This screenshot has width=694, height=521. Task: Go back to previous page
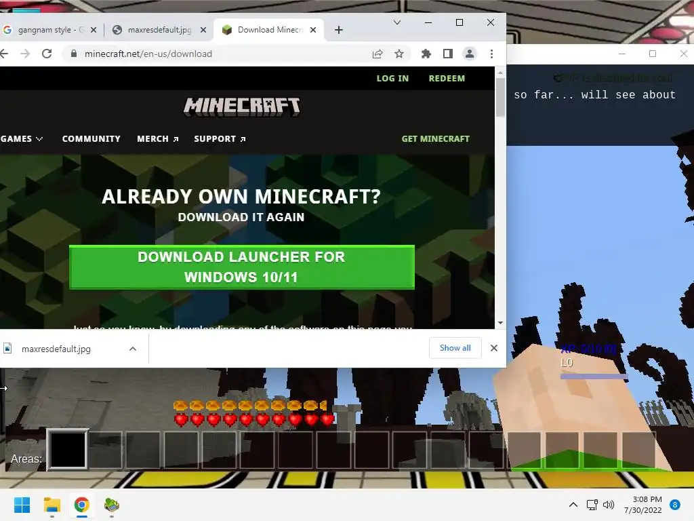click(x=4, y=54)
